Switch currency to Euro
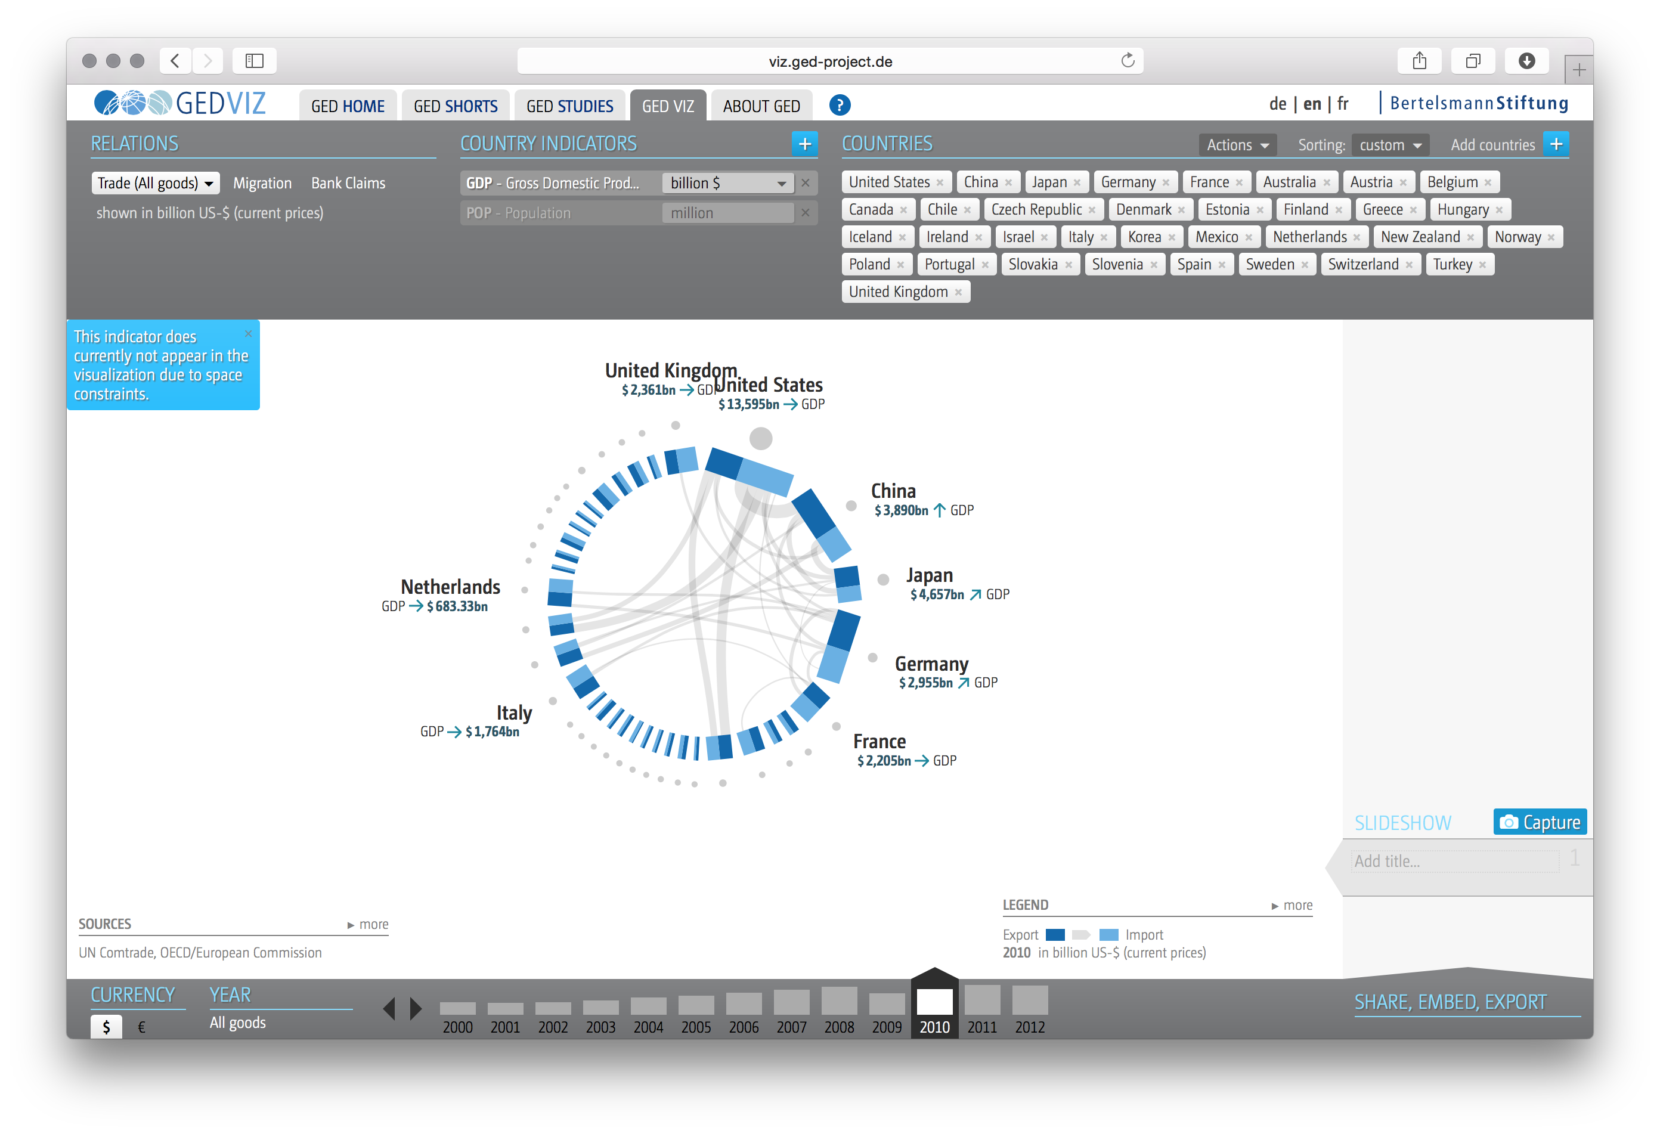Image resolution: width=1660 pixels, height=1134 pixels. coord(141,1027)
